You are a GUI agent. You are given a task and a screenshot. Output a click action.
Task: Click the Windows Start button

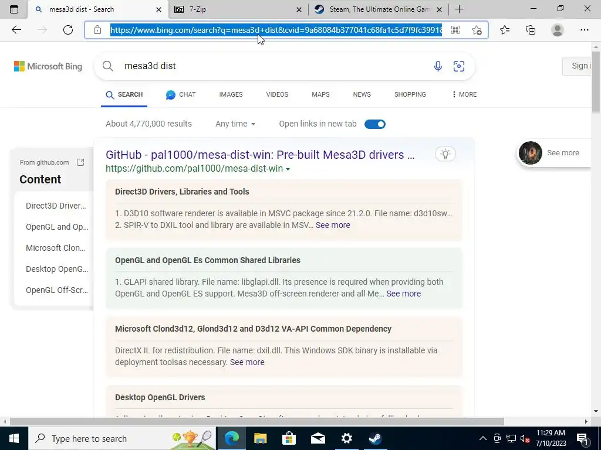(x=14, y=438)
